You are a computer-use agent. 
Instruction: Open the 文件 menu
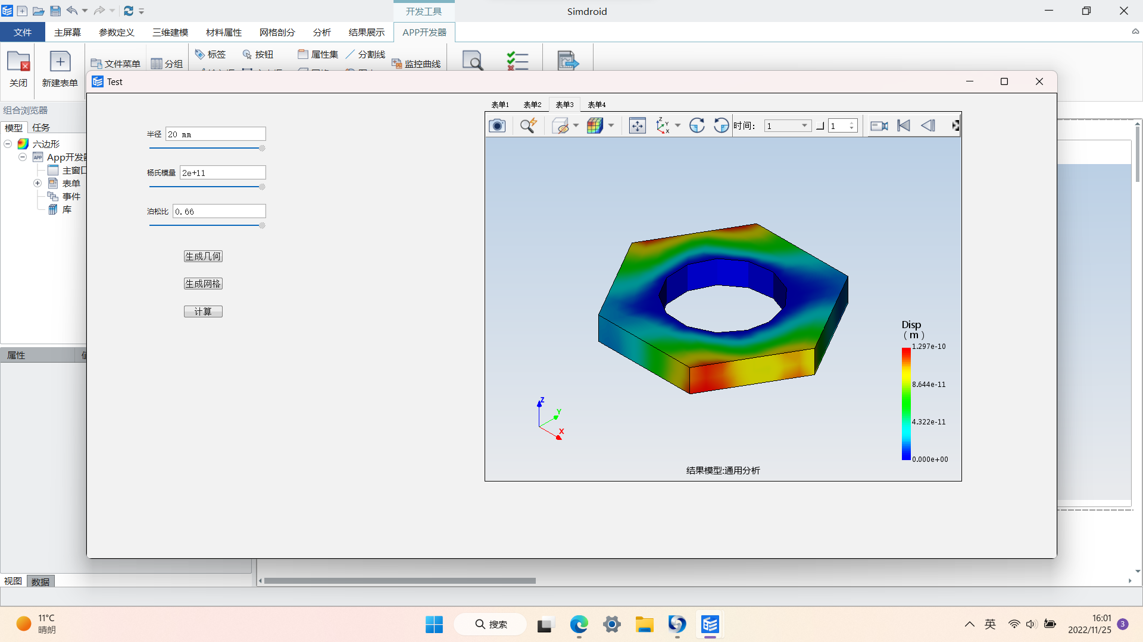coord(23,32)
